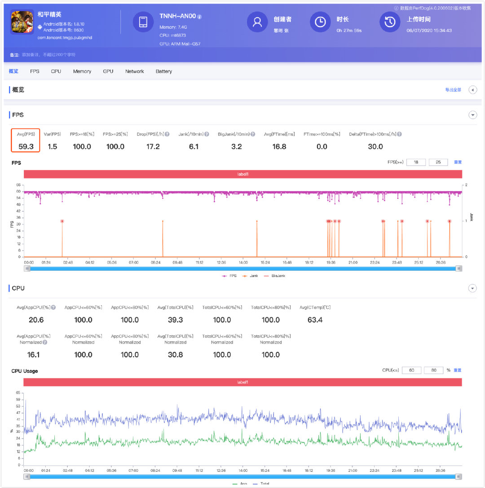This screenshot has height=488, width=485.
Task: Click label1 bar above CPU Usage chart
Action: click(x=242, y=382)
